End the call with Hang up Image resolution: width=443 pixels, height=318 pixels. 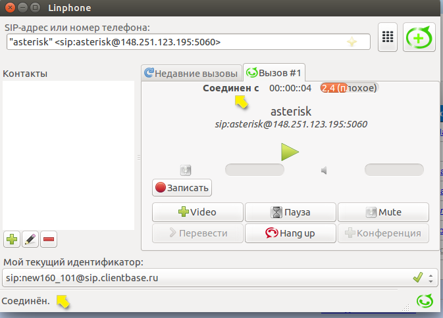click(x=290, y=233)
